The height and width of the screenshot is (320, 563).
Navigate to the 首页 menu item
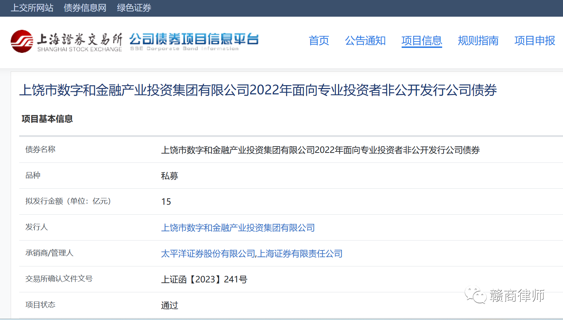click(319, 40)
